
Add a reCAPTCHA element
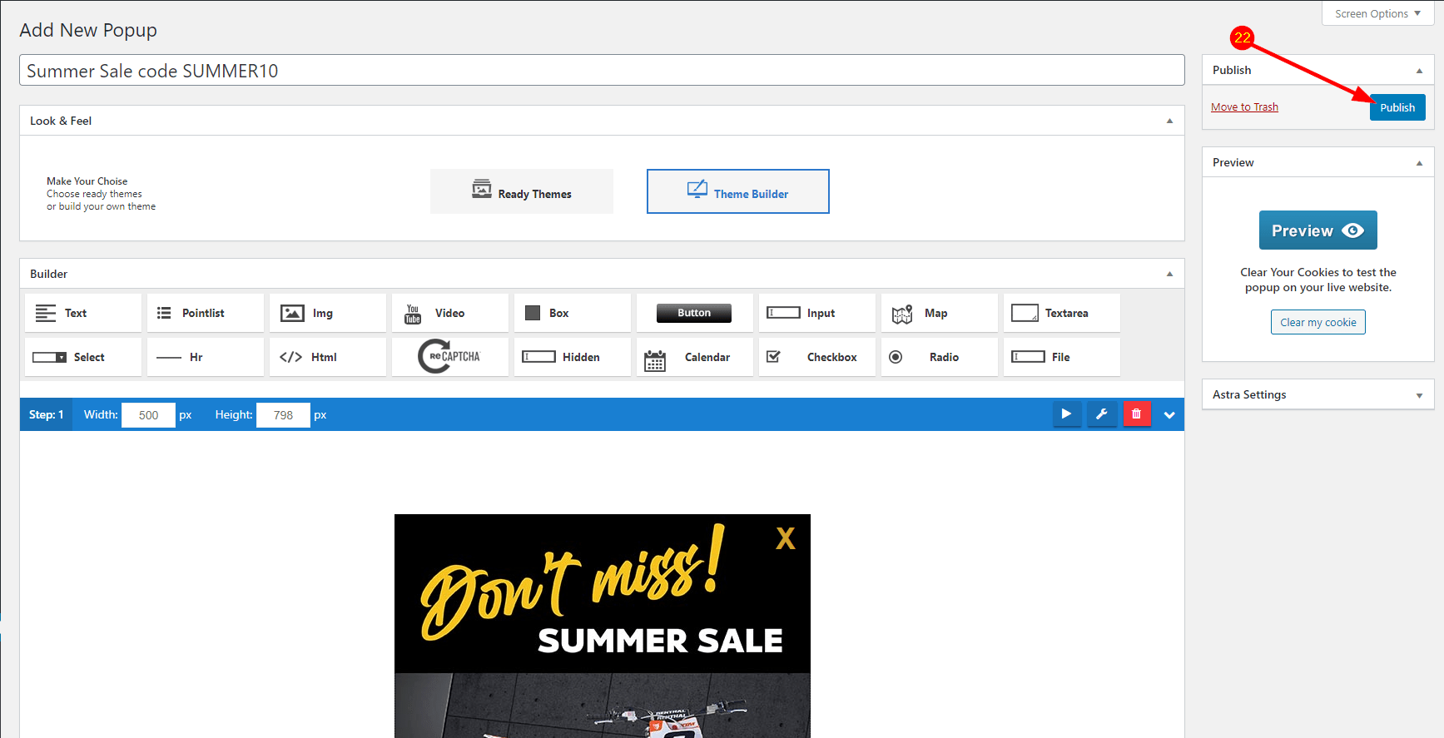click(449, 357)
